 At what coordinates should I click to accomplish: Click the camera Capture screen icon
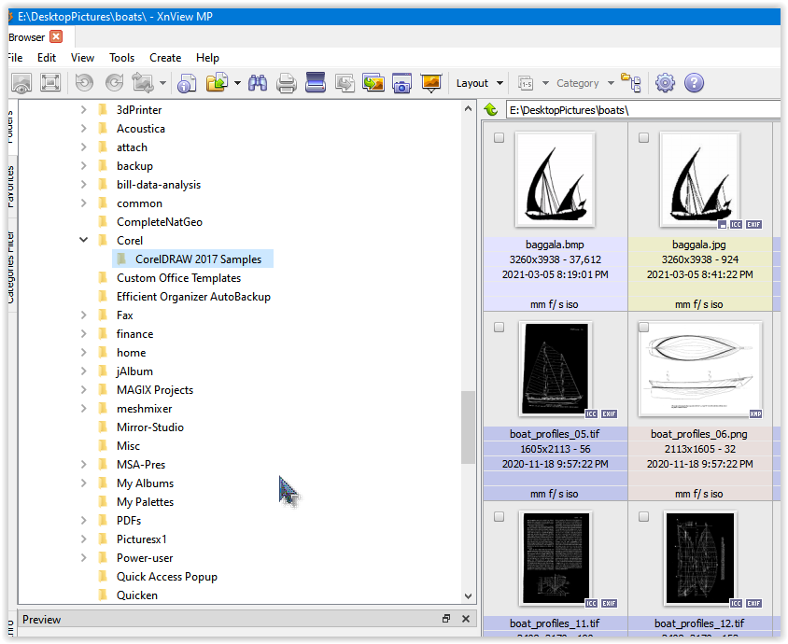(x=401, y=83)
